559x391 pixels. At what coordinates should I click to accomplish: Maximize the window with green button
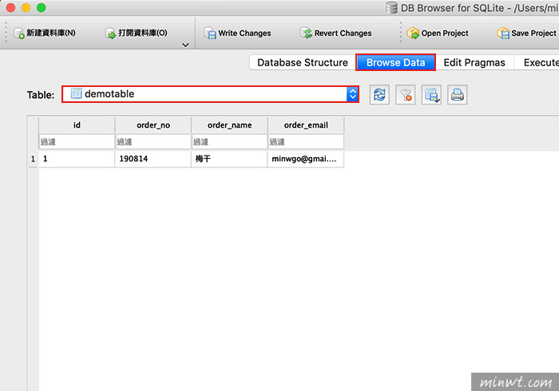tap(42, 7)
